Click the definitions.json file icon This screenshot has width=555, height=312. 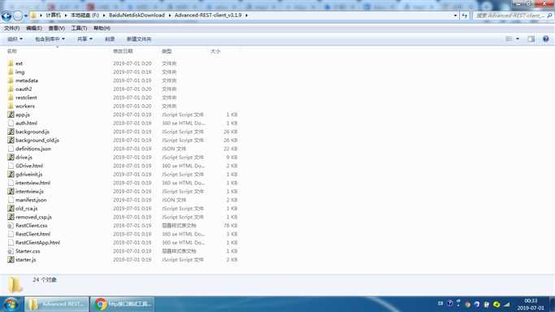(x=11, y=149)
